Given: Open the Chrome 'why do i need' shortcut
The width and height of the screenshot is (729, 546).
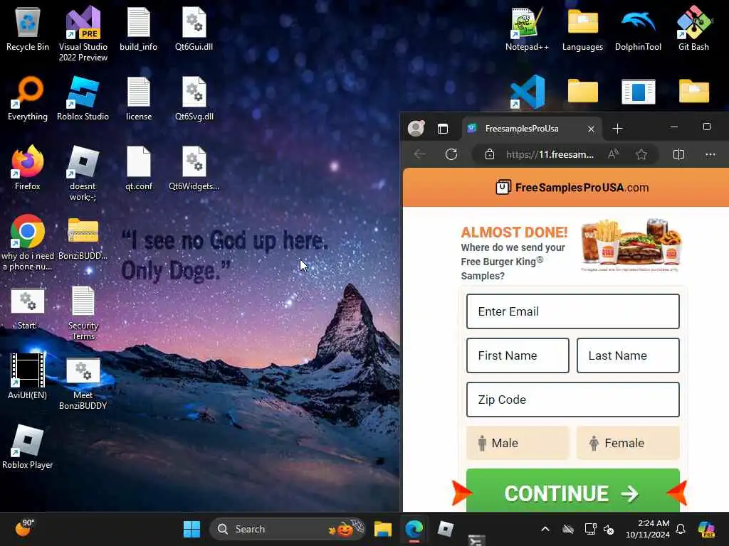Looking at the screenshot, I should pos(28,242).
